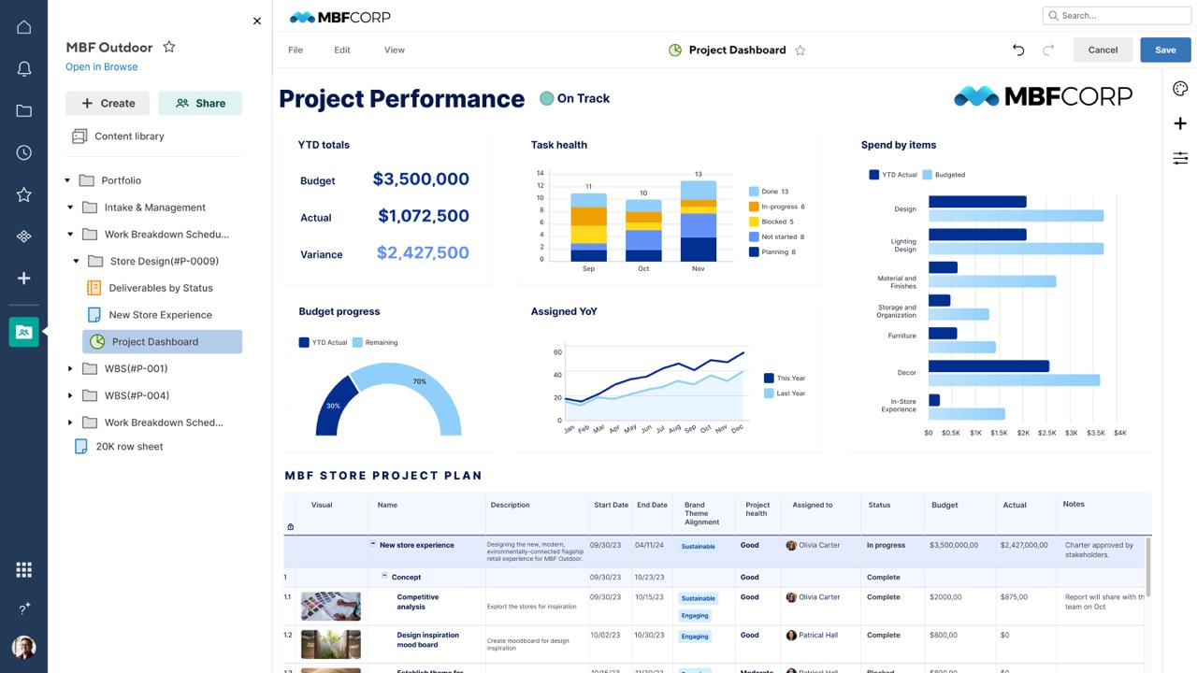Viewport: 1197px width, 673px height.
Task: Click the Search field at top right
Action: click(x=1116, y=15)
